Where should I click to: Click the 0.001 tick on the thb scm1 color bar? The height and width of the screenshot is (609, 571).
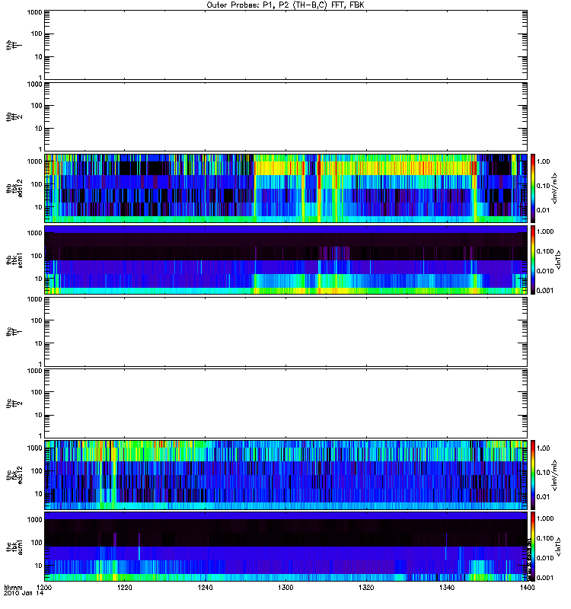pyautogui.click(x=544, y=291)
